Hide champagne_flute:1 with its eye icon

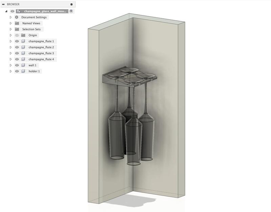pyautogui.click(x=17, y=41)
